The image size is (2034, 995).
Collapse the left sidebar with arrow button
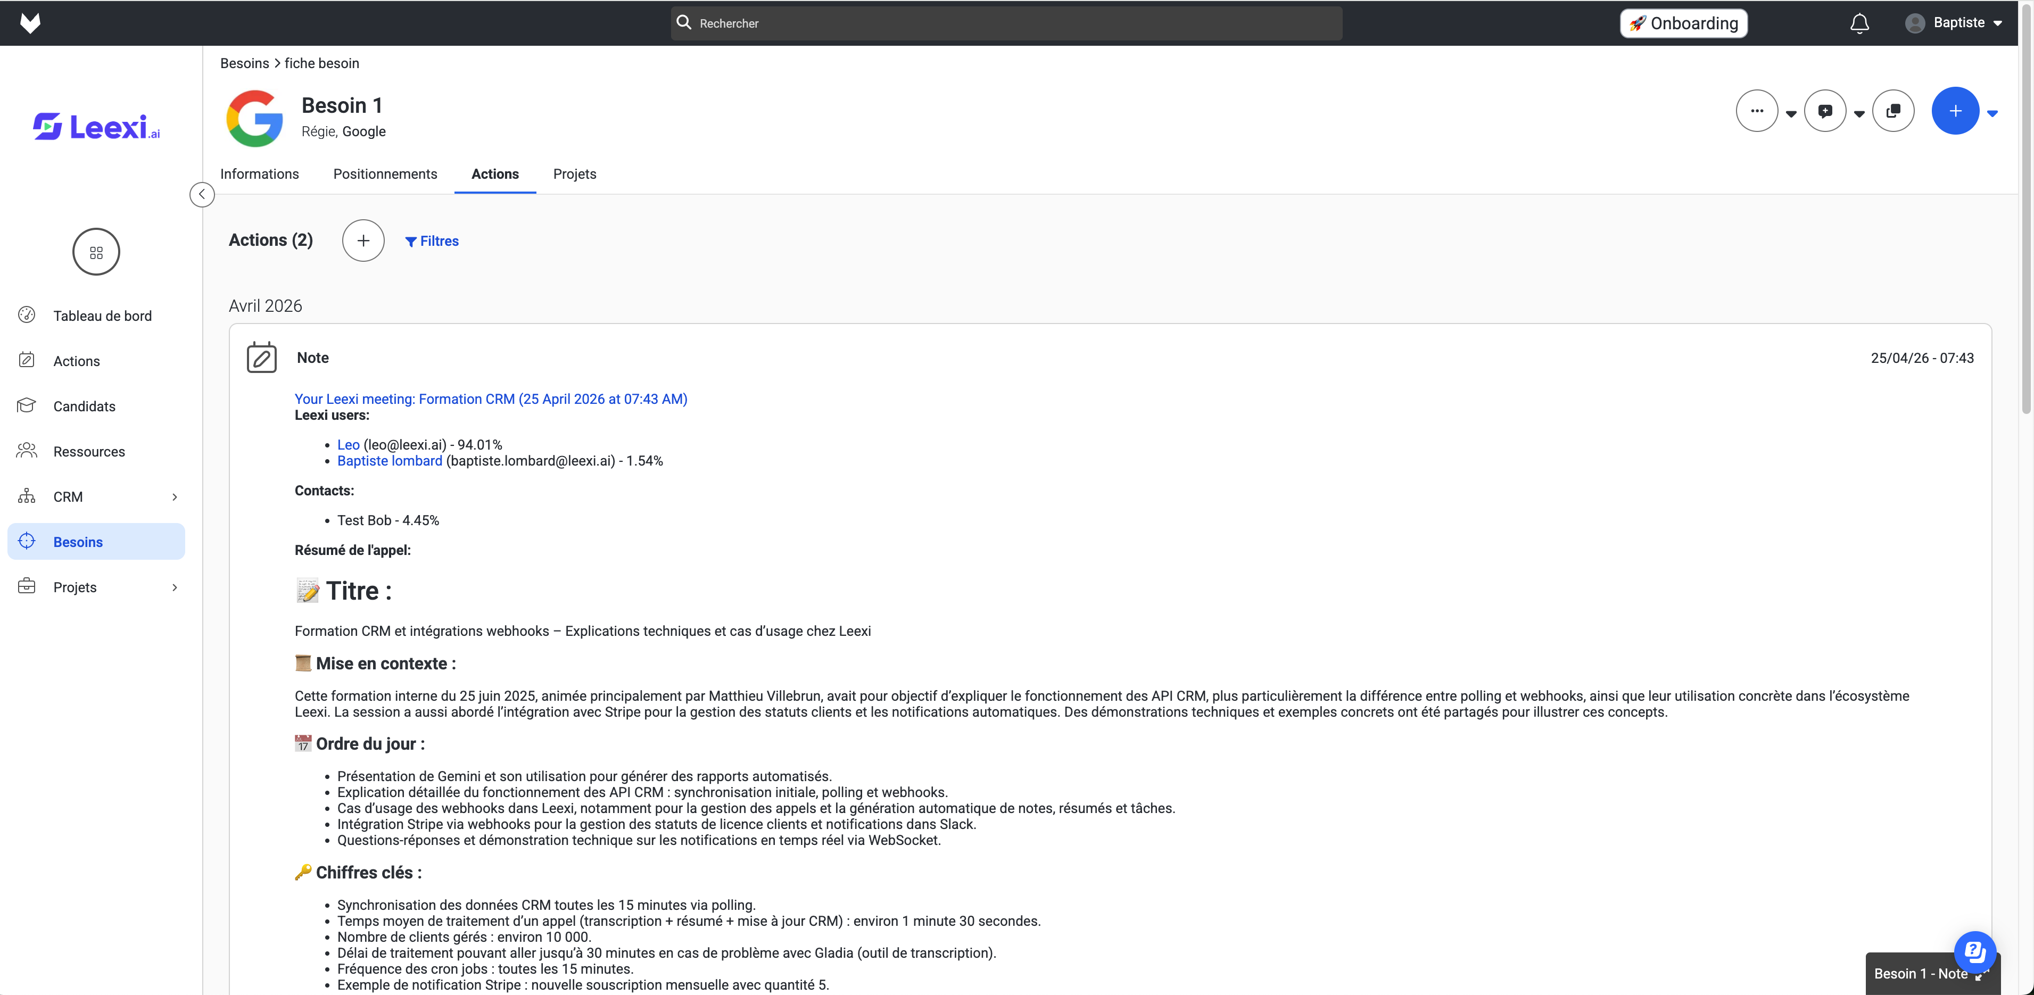(202, 194)
